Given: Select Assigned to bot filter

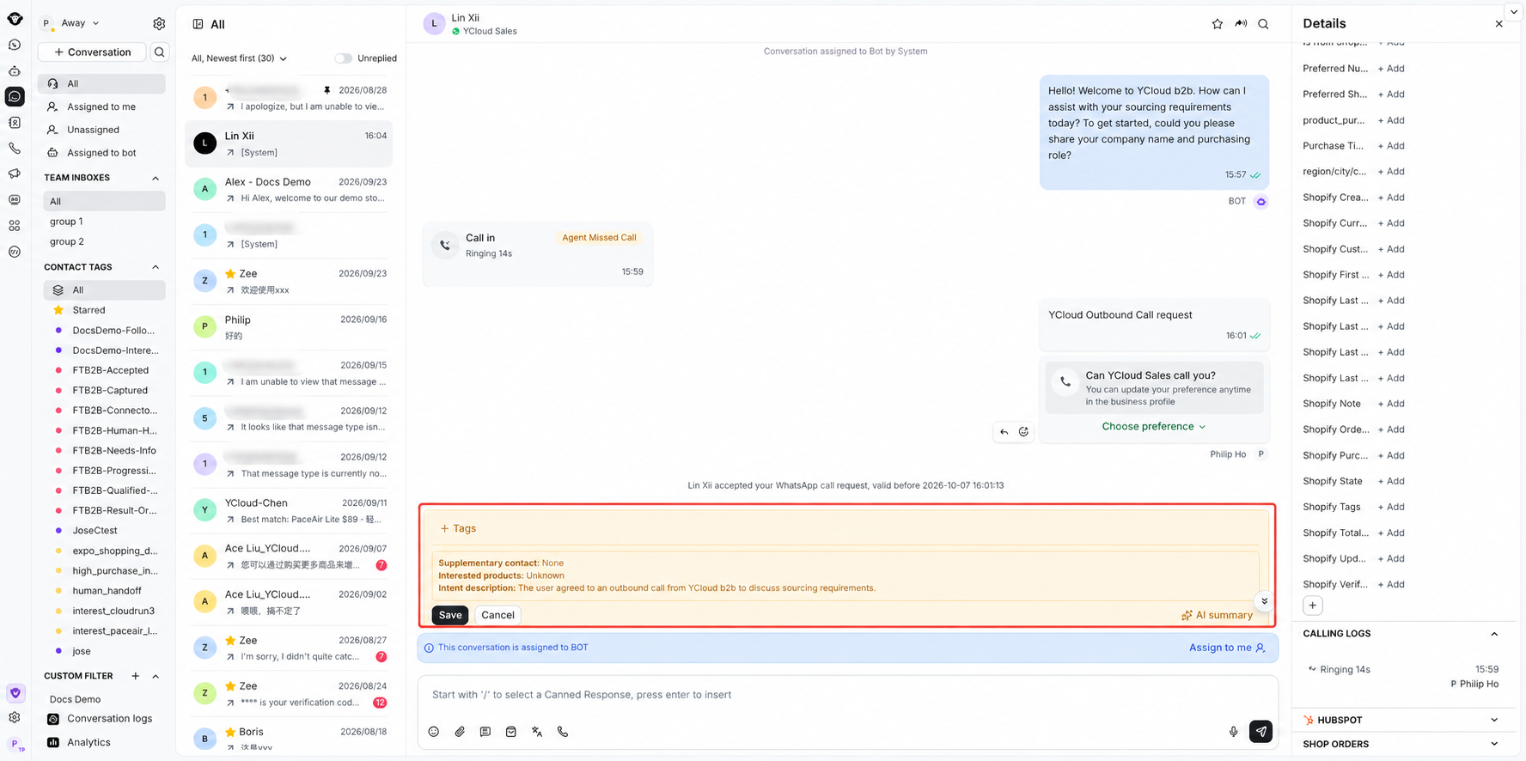Looking at the screenshot, I should click(101, 153).
